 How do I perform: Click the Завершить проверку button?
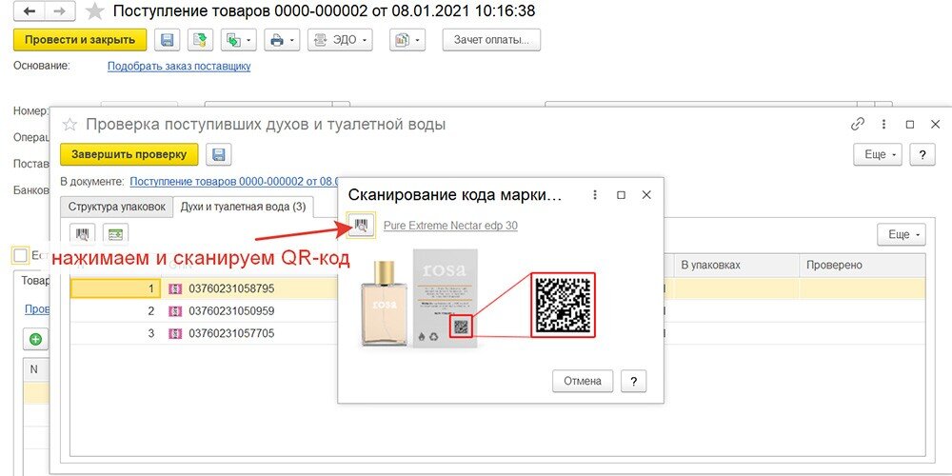coord(129,154)
